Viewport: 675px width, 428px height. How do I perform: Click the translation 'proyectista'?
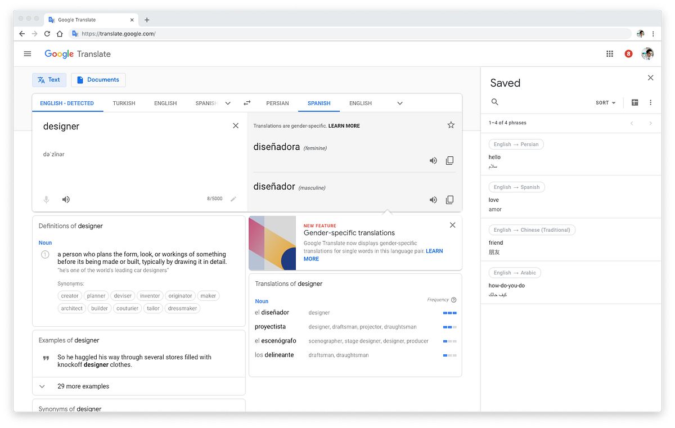[x=270, y=327]
